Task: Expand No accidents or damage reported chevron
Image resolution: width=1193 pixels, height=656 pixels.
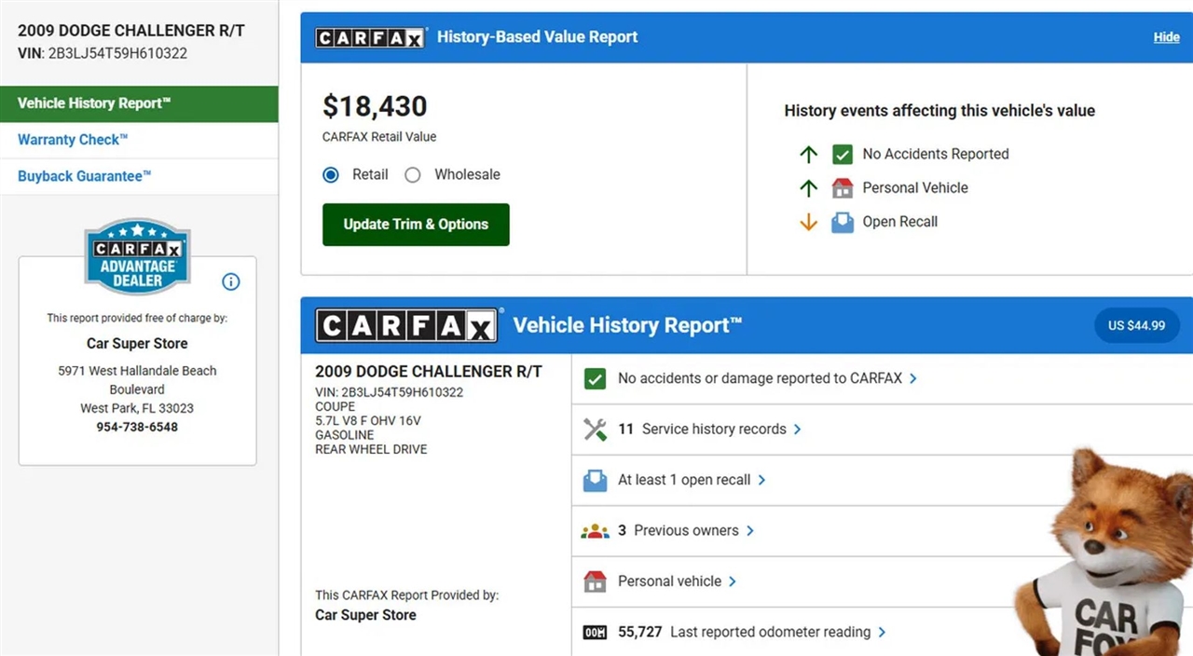Action: (913, 379)
